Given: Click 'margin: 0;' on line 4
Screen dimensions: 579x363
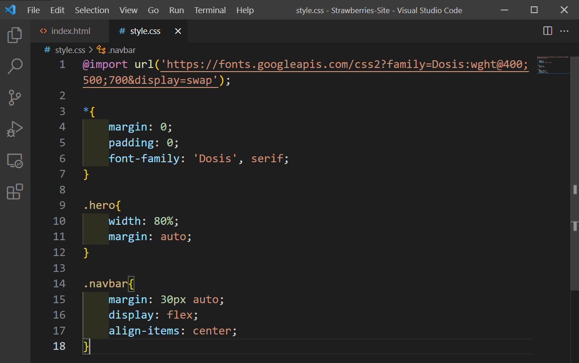Looking at the screenshot, I should (141, 127).
